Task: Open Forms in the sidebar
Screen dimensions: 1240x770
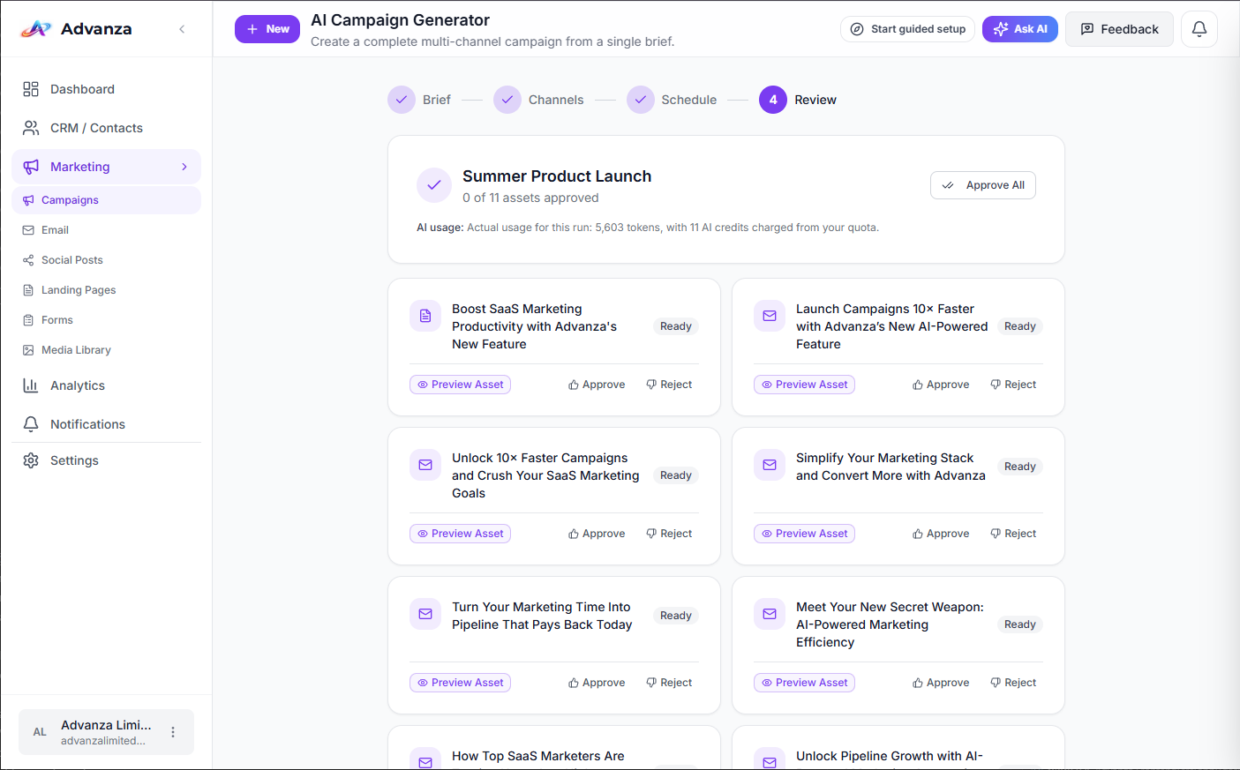Action: click(106, 320)
